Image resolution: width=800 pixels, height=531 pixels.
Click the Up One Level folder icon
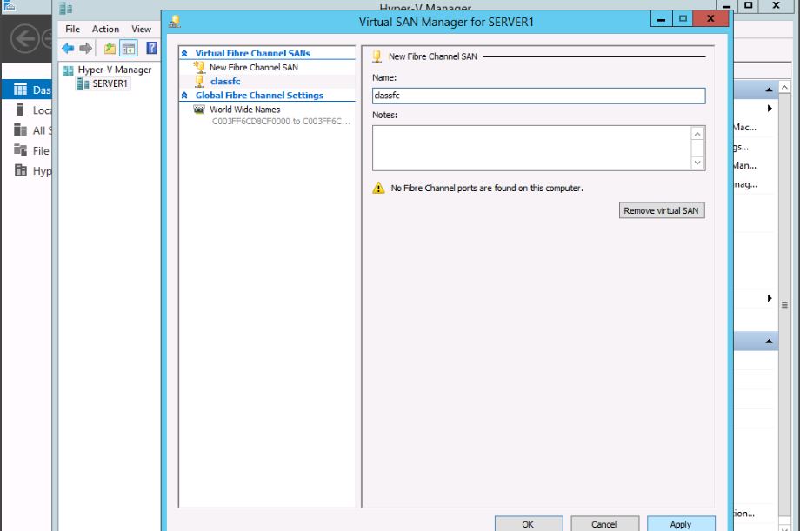click(110, 49)
